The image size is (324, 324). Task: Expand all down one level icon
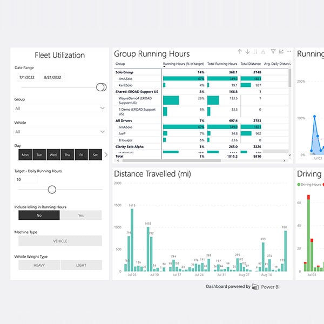tap(263, 52)
